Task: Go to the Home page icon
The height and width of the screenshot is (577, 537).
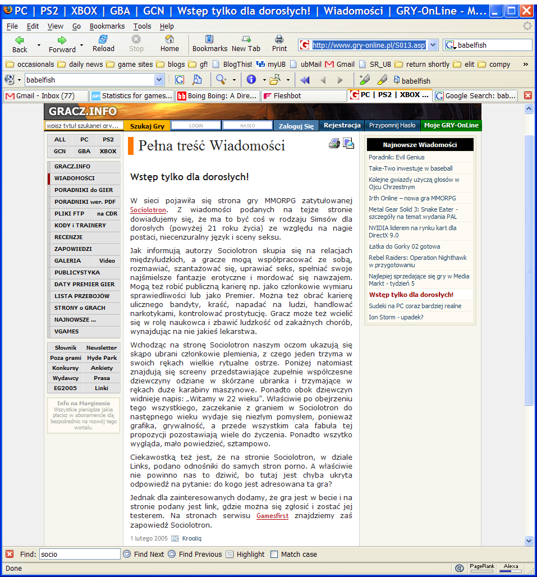Action: coord(169,43)
